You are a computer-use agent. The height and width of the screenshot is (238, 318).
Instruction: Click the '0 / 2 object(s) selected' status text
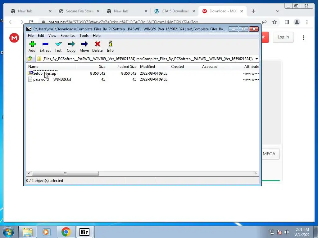pos(45,181)
